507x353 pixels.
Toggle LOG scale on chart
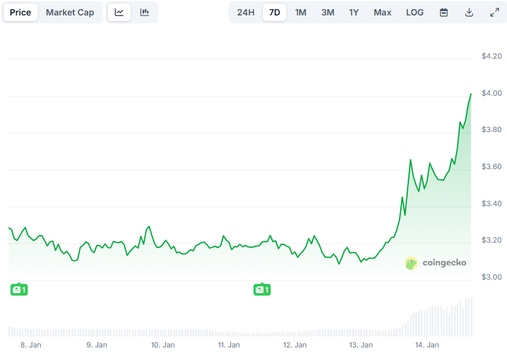click(x=414, y=12)
